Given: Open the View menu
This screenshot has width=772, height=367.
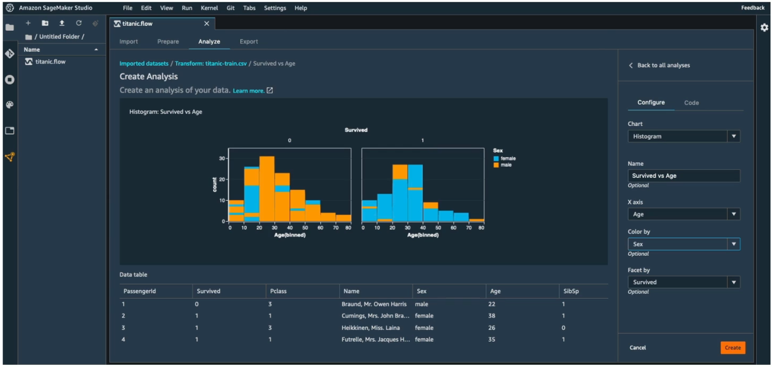Looking at the screenshot, I should 166,8.
